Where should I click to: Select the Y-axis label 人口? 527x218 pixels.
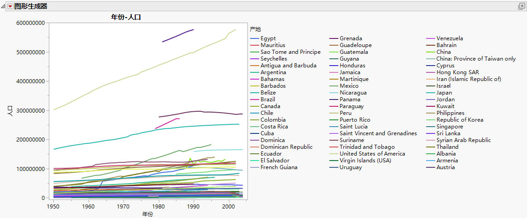click(10, 111)
